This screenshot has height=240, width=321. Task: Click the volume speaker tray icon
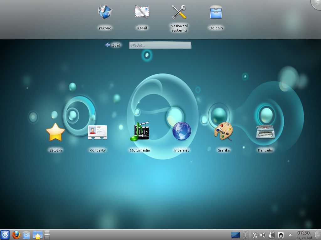(263, 235)
